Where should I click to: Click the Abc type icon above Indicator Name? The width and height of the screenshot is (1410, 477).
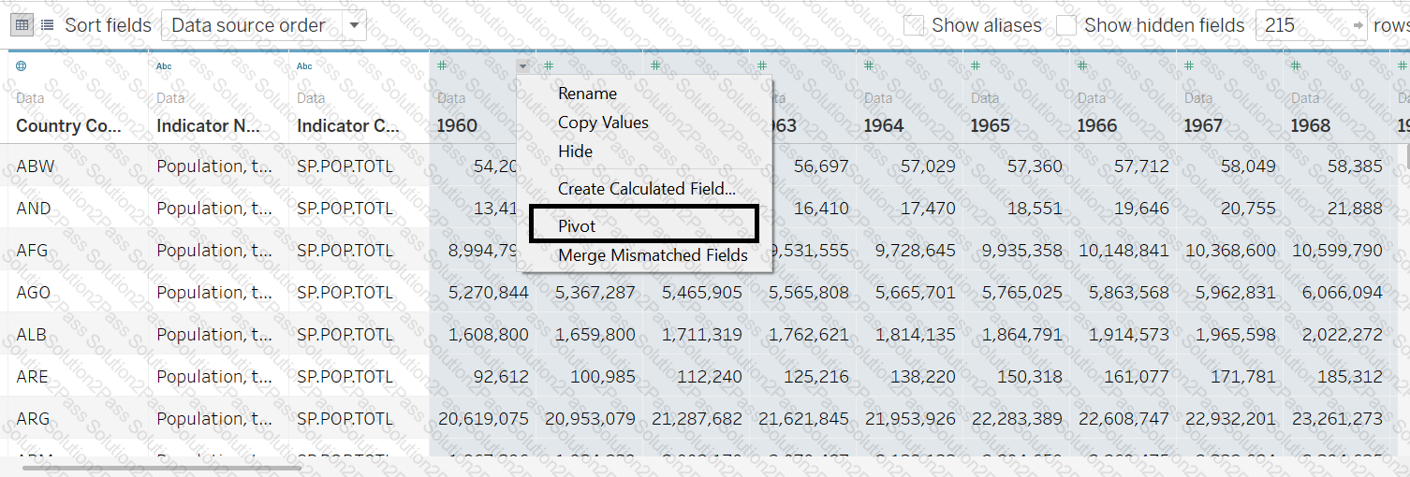(164, 66)
